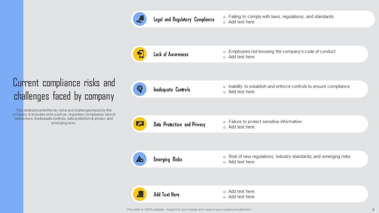Select the Lack of Awareness megaphone icon

140,54
